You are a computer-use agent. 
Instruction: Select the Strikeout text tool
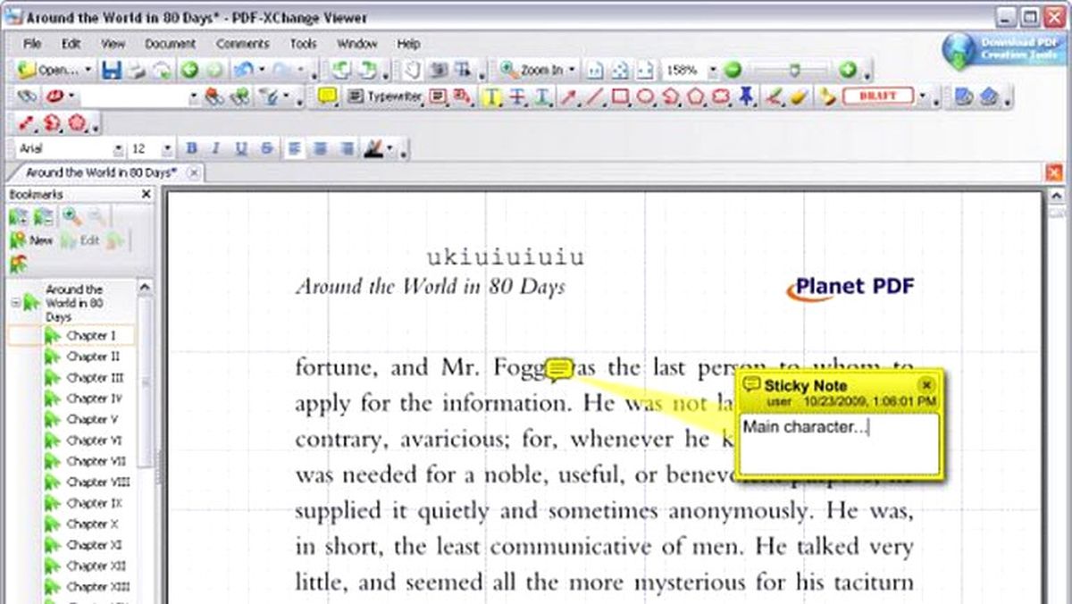tap(516, 96)
